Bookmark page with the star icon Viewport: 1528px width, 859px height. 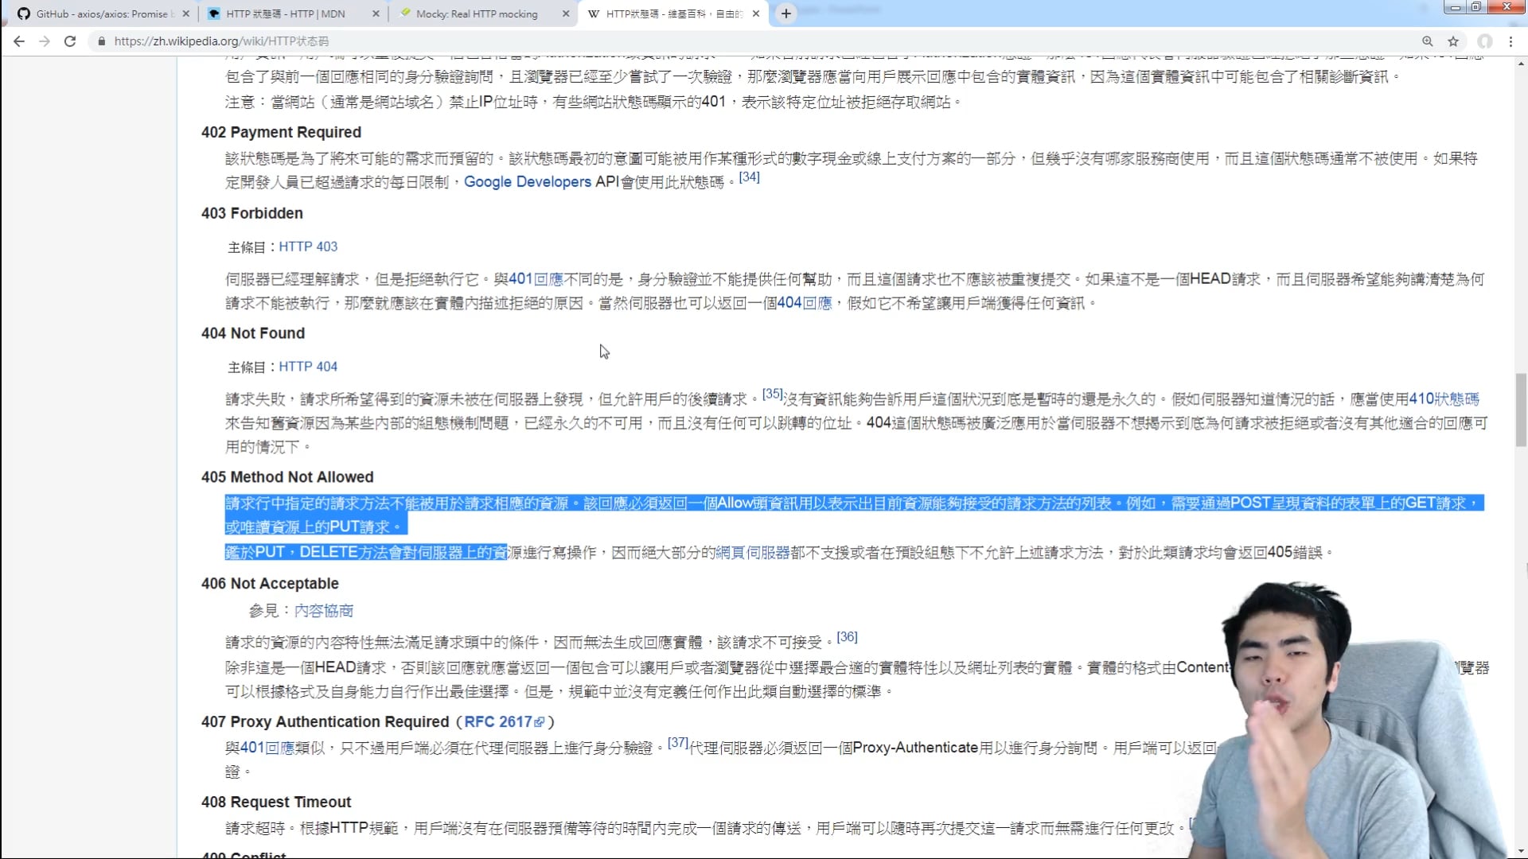tap(1453, 41)
